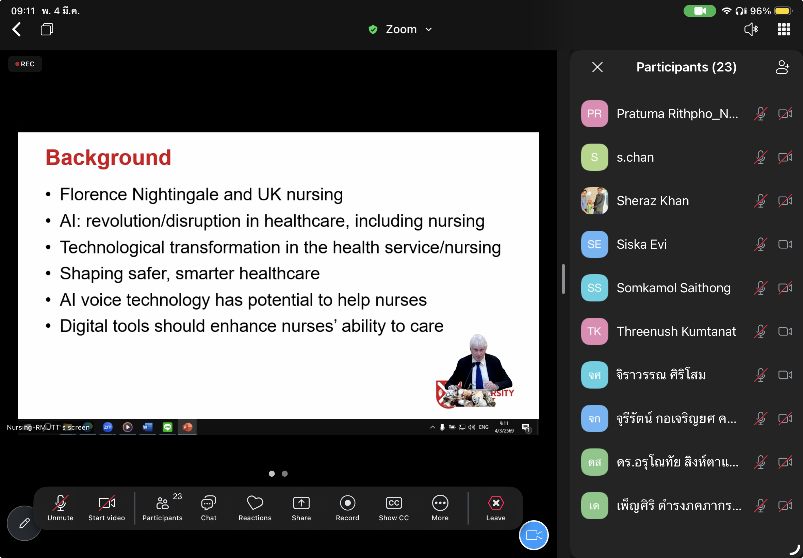Screen dimensions: 803x558
Task: Tap the Share screen icon
Action: click(x=301, y=508)
